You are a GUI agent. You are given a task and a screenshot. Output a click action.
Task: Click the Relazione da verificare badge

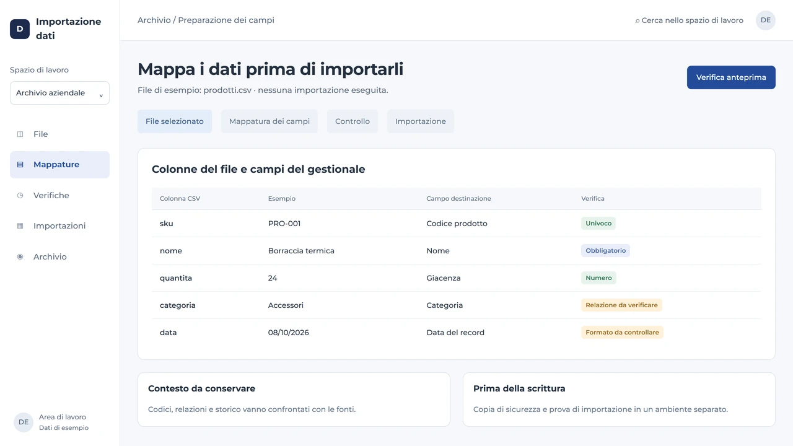[621, 305]
